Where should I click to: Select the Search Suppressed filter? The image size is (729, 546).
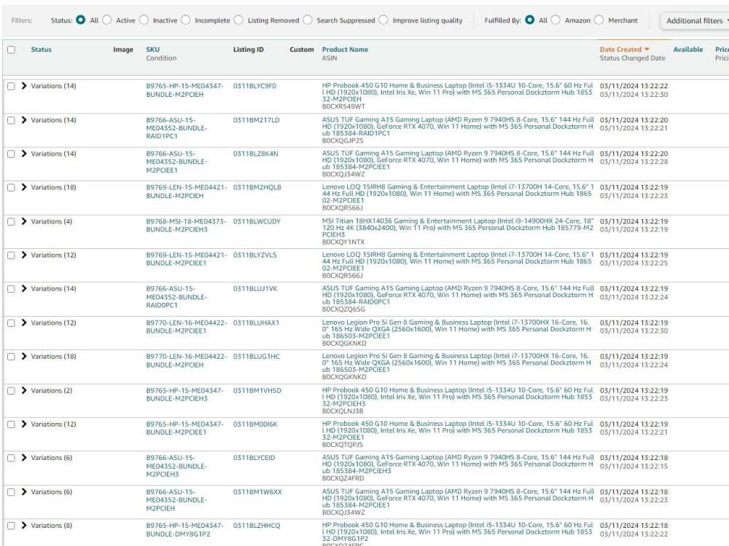click(308, 20)
